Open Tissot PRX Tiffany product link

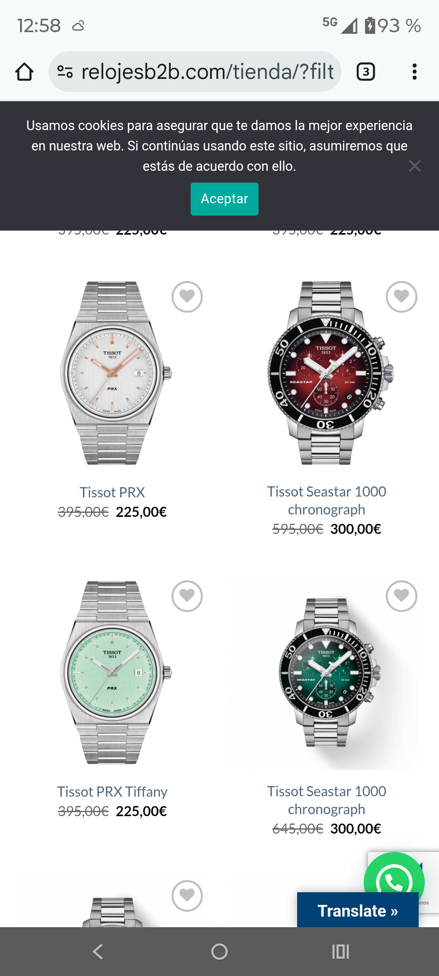click(x=112, y=792)
